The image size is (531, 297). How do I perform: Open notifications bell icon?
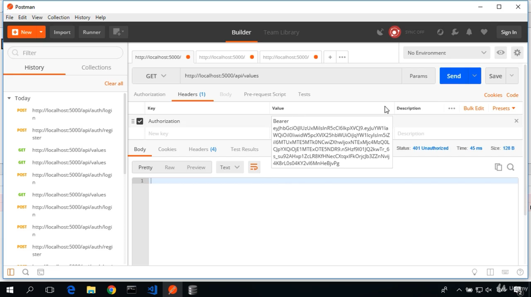[469, 32]
